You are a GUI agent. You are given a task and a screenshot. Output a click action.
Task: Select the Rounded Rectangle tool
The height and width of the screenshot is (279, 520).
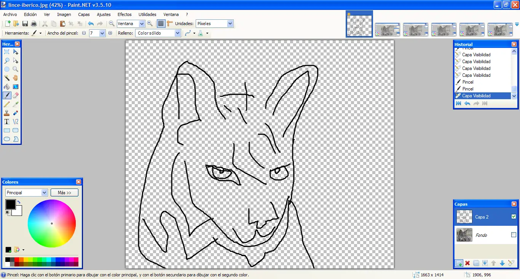click(16, 130)
